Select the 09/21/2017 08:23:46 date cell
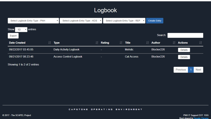This screenshot has width=211, height=119. 21,57
